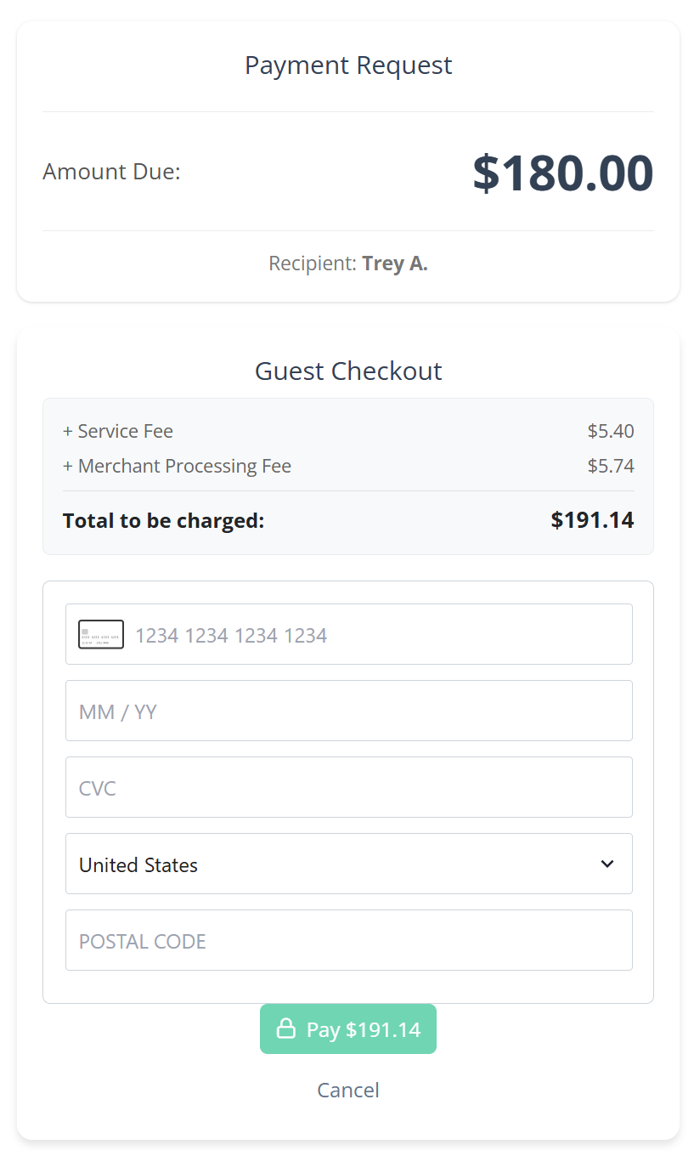Click the $5.40 service fee amount
Screen dimensions: 694x1173
(611, 431)
